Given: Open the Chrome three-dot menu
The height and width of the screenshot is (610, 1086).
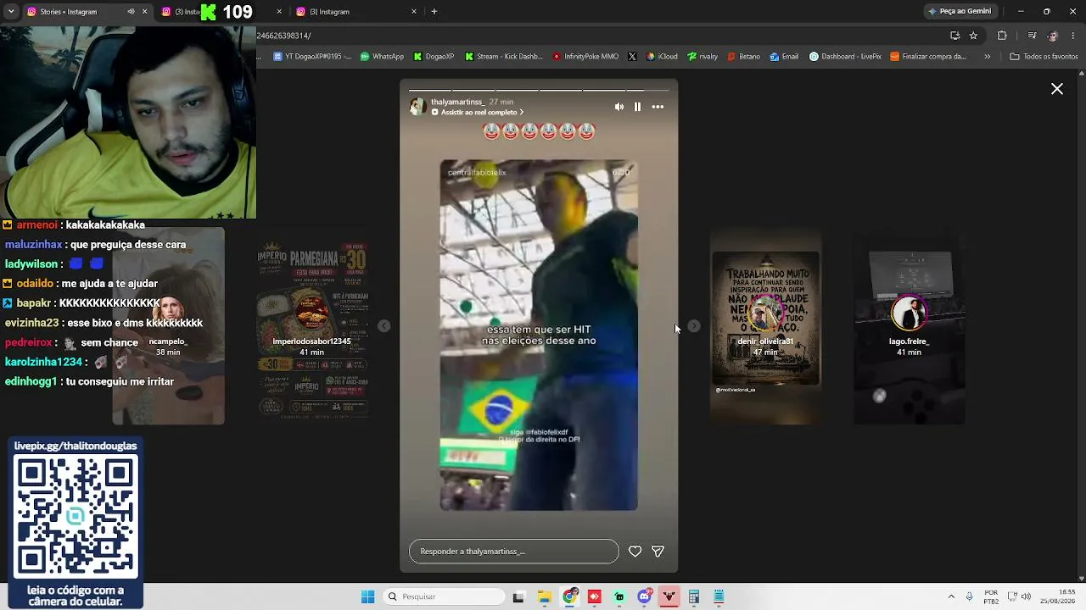Looking at the screenshot, I should 1073,36.
